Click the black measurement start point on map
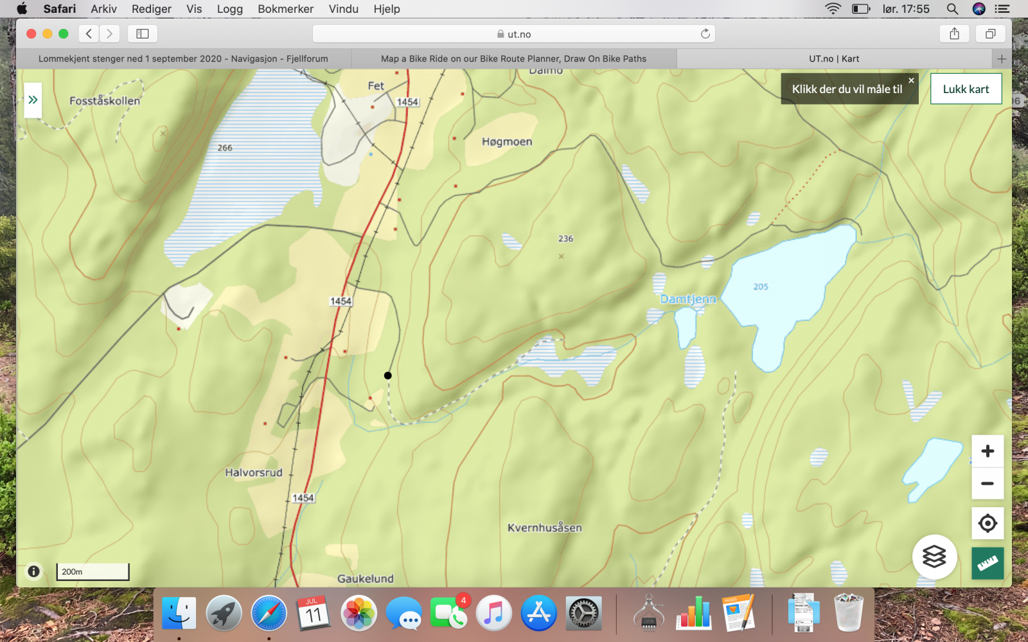Image resolution: width=1028 pixels, height=642 pixels. [388, 376]
